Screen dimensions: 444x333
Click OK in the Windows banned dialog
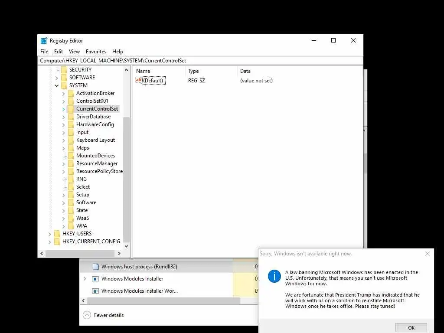411,328
